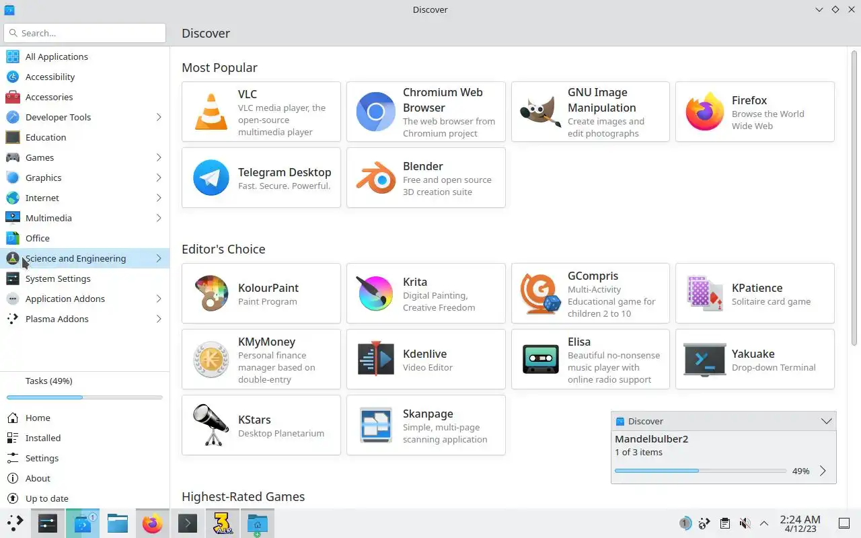
Task: Click the KPatience card game icon
Action: coord(704,293)
